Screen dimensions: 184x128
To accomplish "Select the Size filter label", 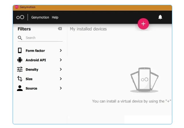I will coord(29,79).
